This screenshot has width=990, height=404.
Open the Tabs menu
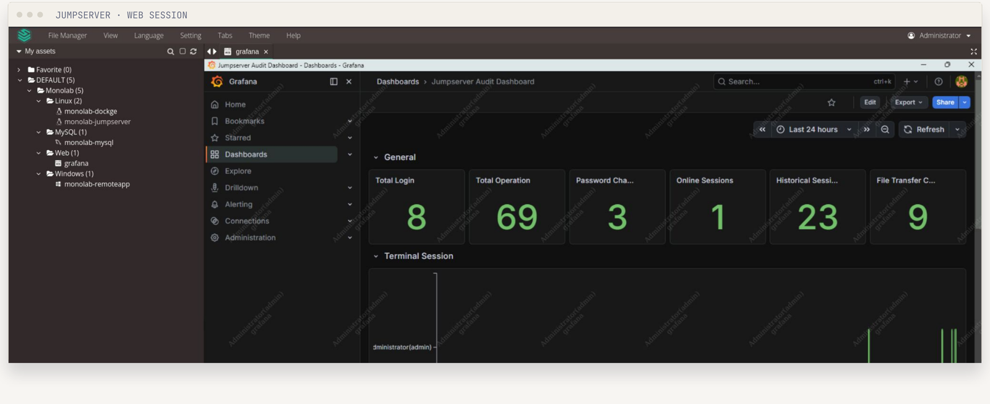point(225,36)
